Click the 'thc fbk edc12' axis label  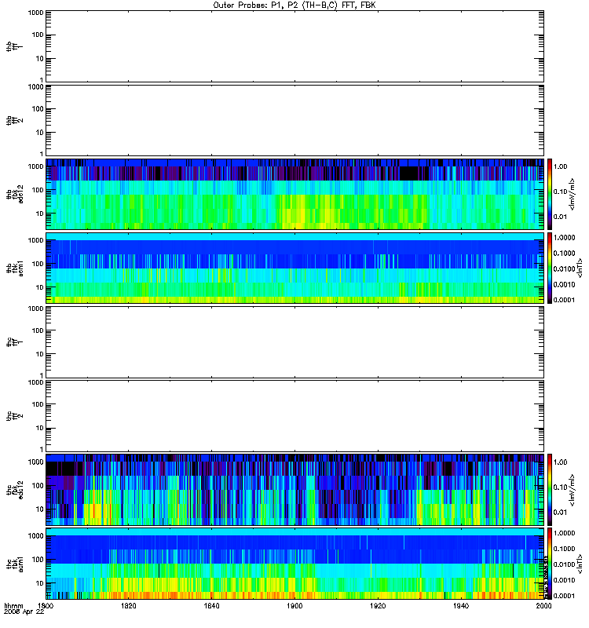(14, 490)
